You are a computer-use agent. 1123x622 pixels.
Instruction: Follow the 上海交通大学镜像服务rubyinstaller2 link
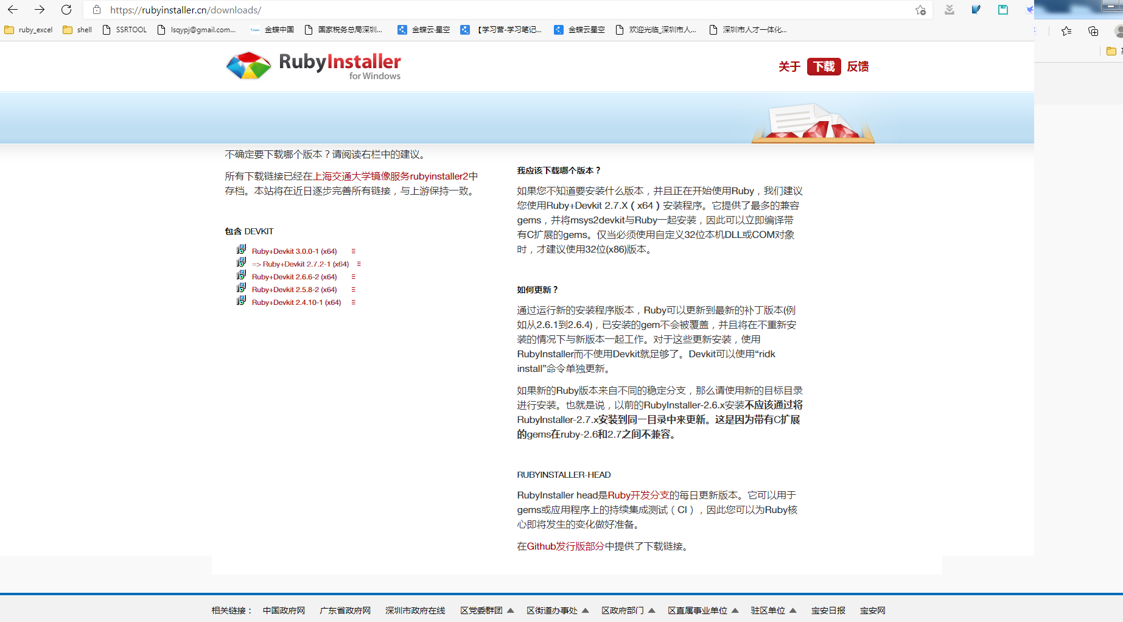click(x=391, y=176)
